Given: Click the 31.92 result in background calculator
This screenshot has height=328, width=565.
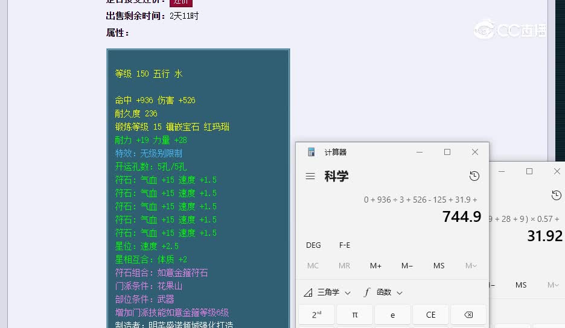Looking at the screenshot, I should click(x=544, y=236).
